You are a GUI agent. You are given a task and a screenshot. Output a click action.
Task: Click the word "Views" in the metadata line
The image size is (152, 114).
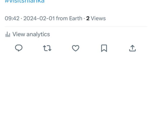pyautogui.click(x=98, y=18)
